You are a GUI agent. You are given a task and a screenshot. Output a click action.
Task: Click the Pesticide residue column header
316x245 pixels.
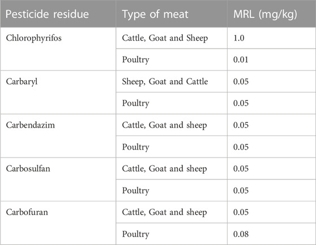tap(58, 14)
